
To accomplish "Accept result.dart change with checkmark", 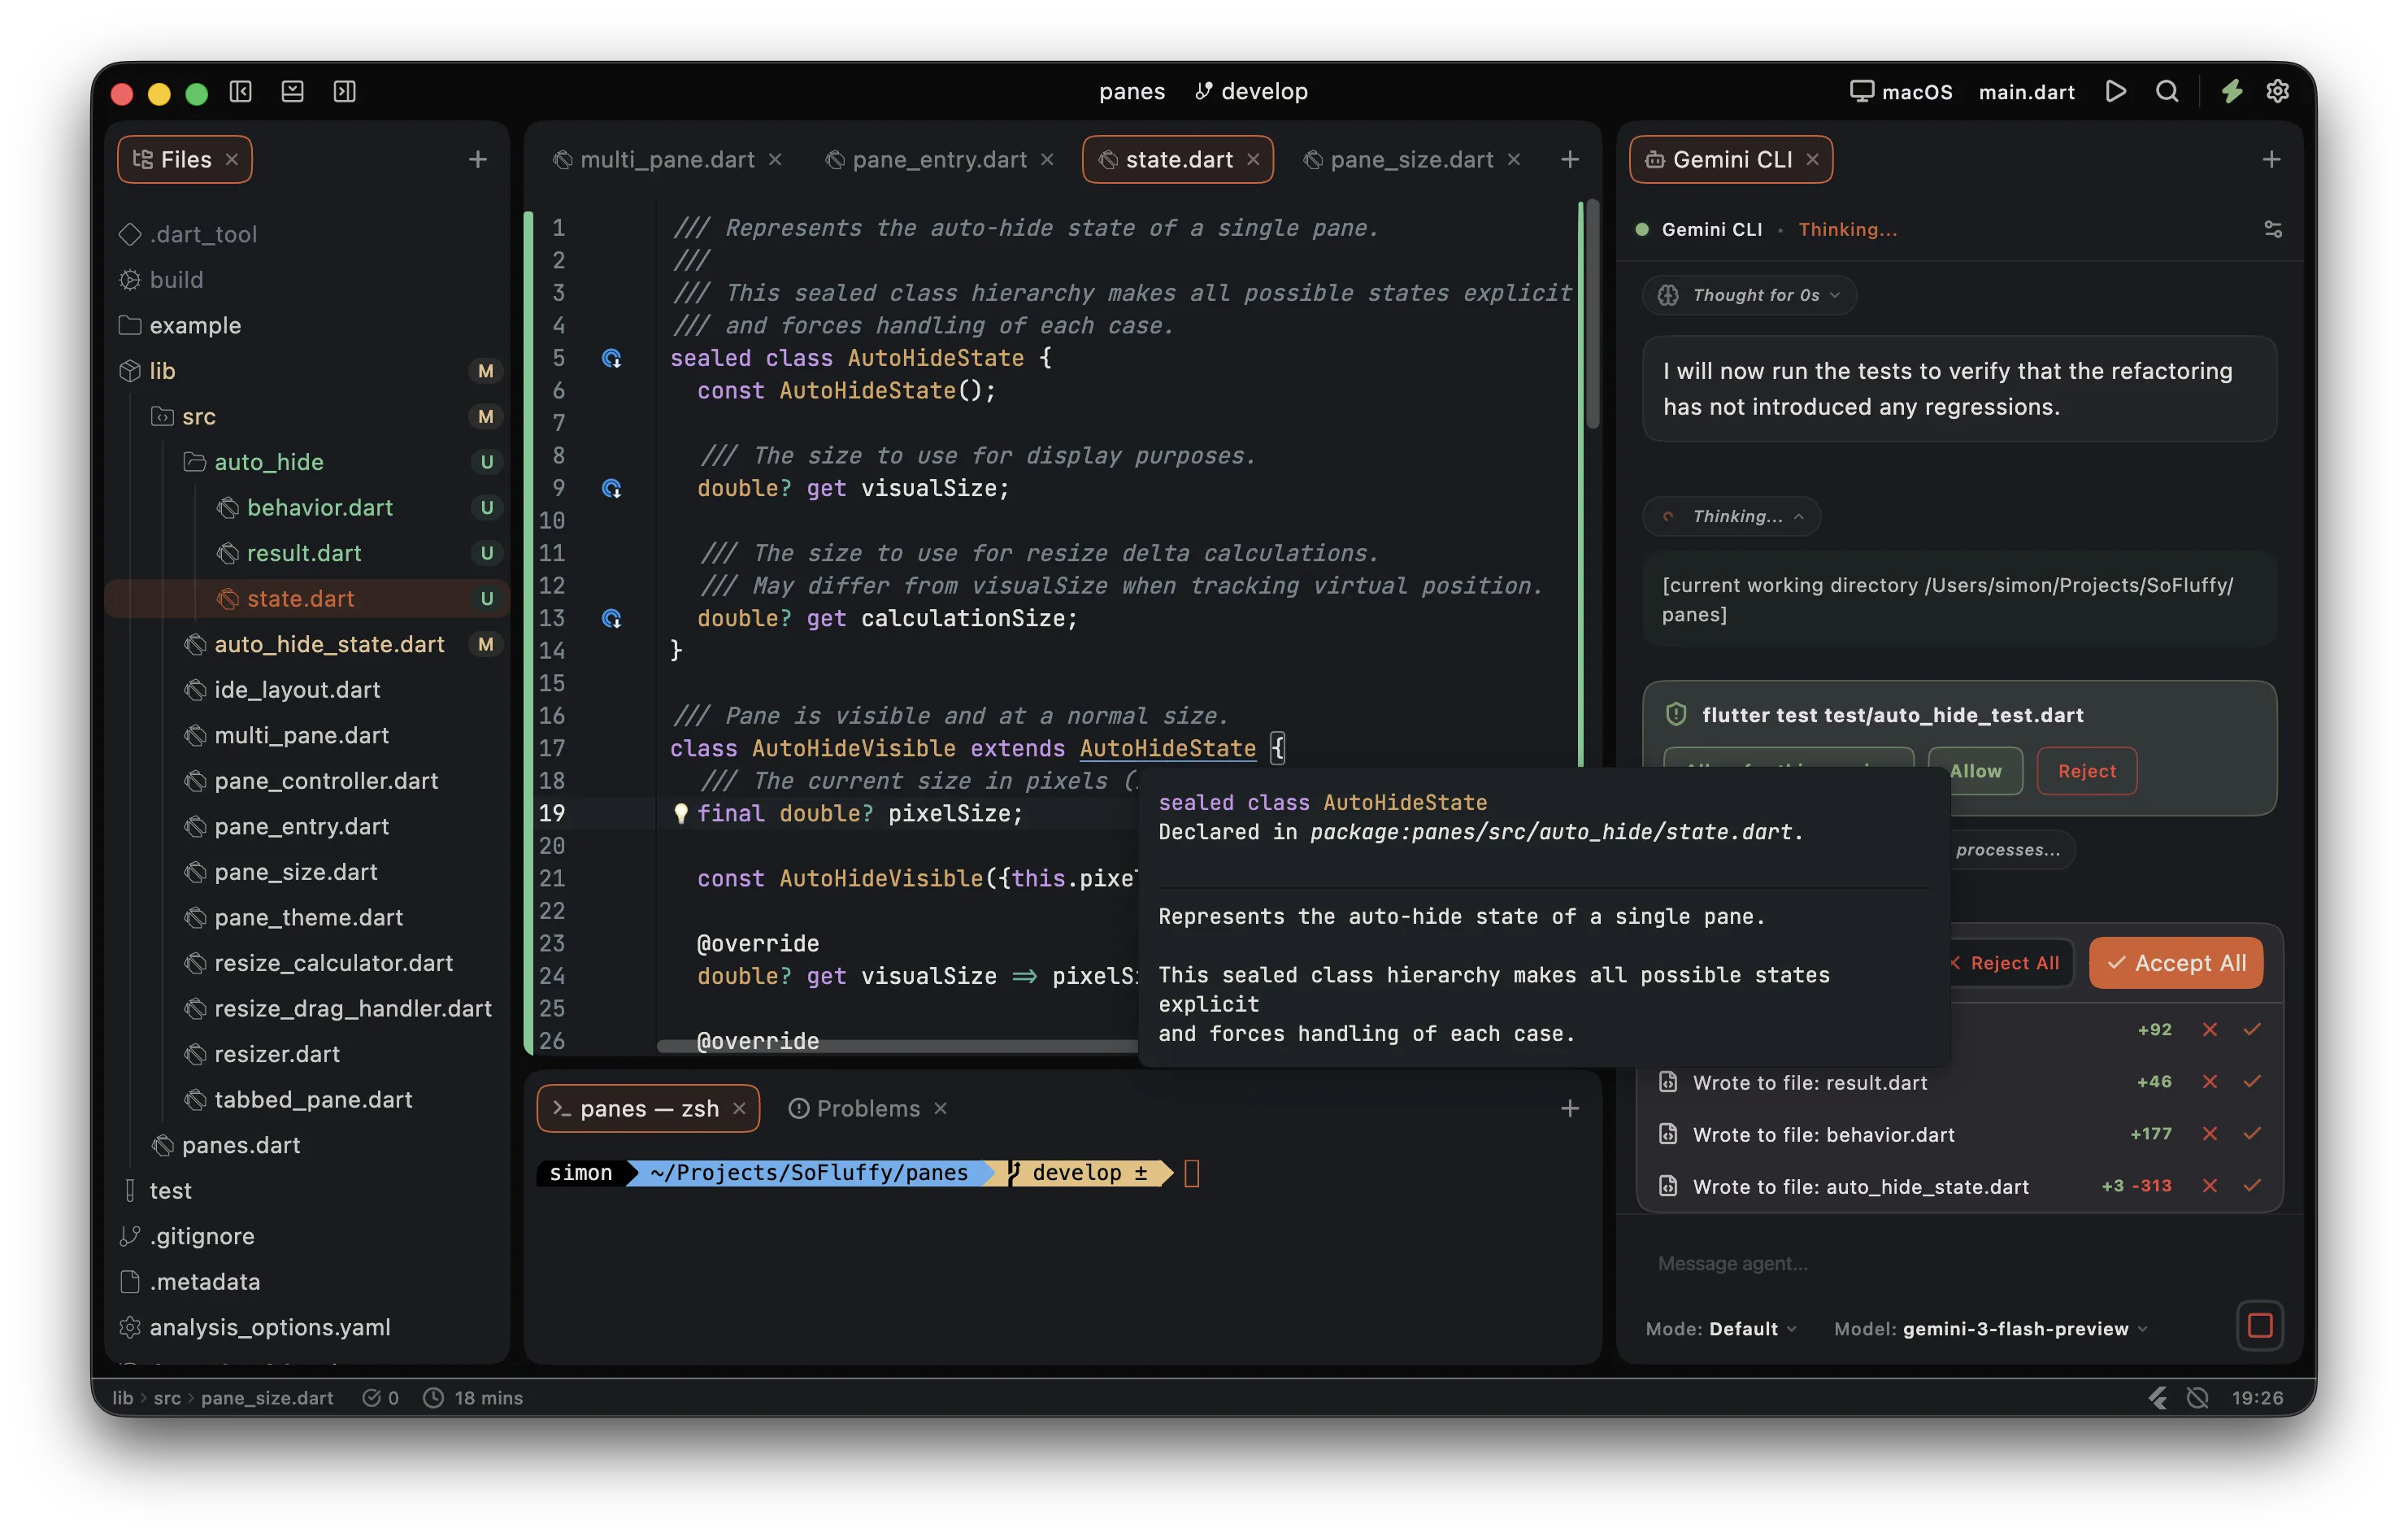I will point(2252,1082).
